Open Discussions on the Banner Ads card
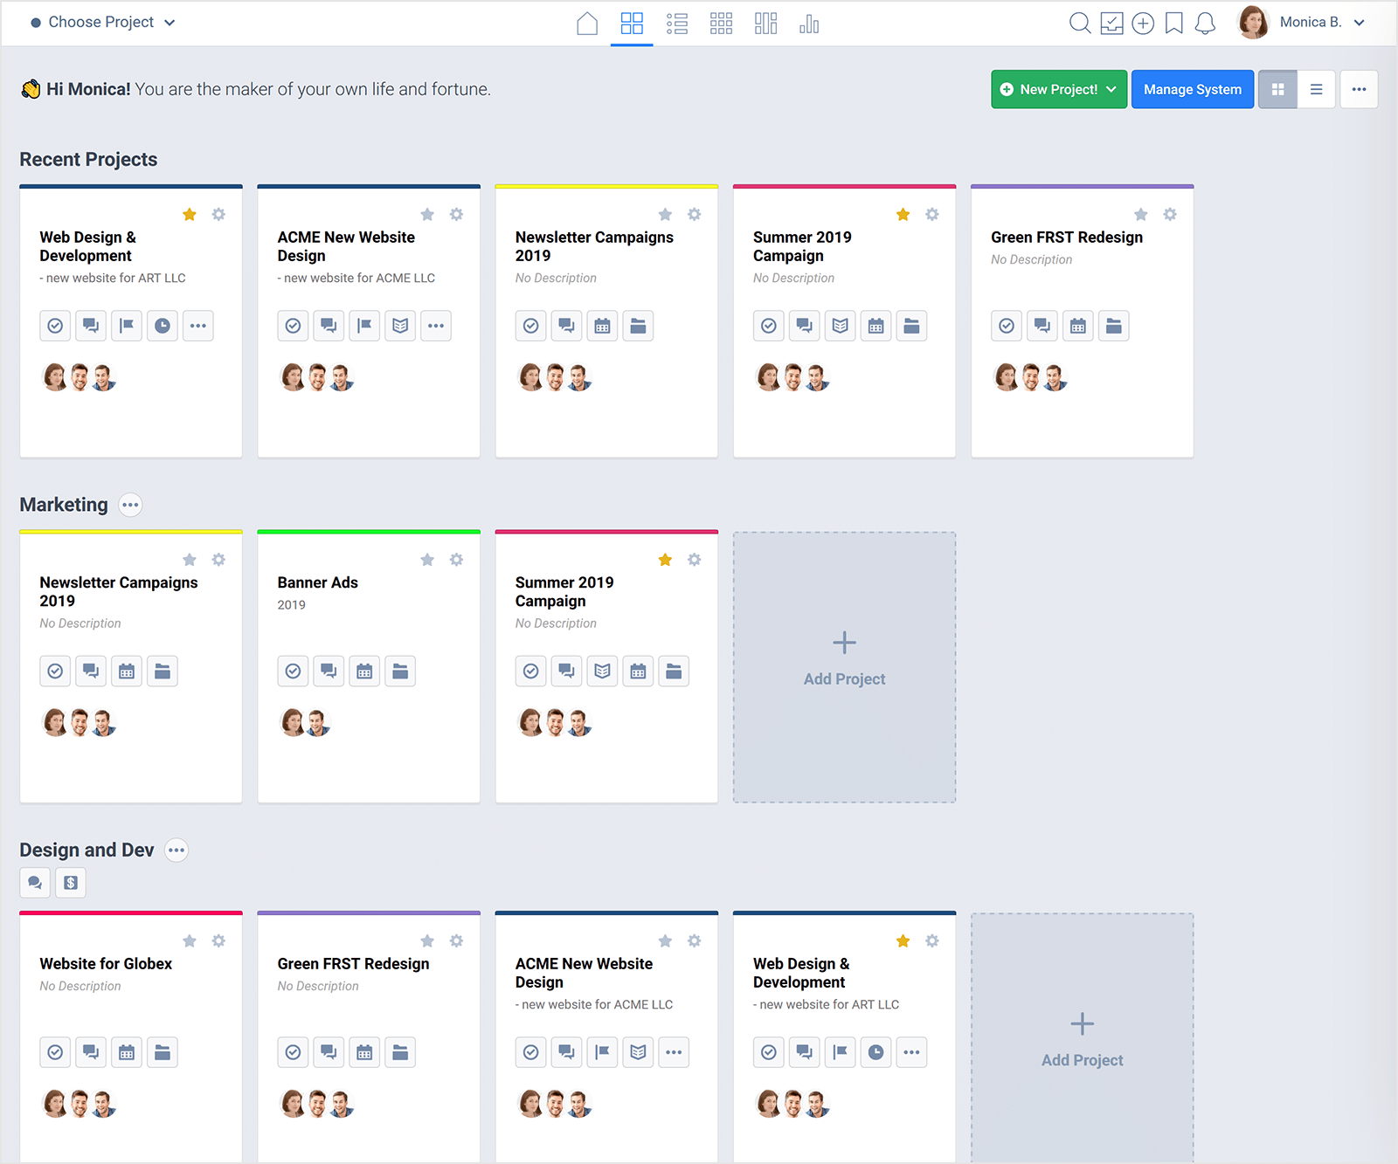The image size is (1398, 1164). [329, 671]
